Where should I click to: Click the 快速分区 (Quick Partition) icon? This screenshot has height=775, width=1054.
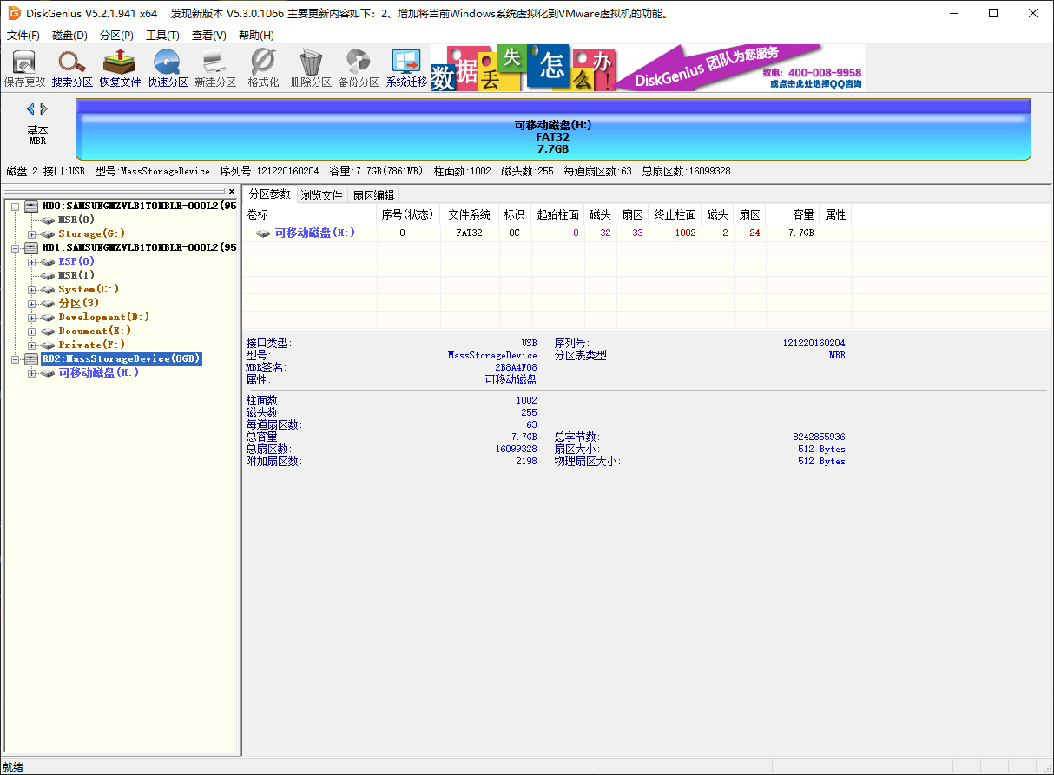tap(168, 68)
